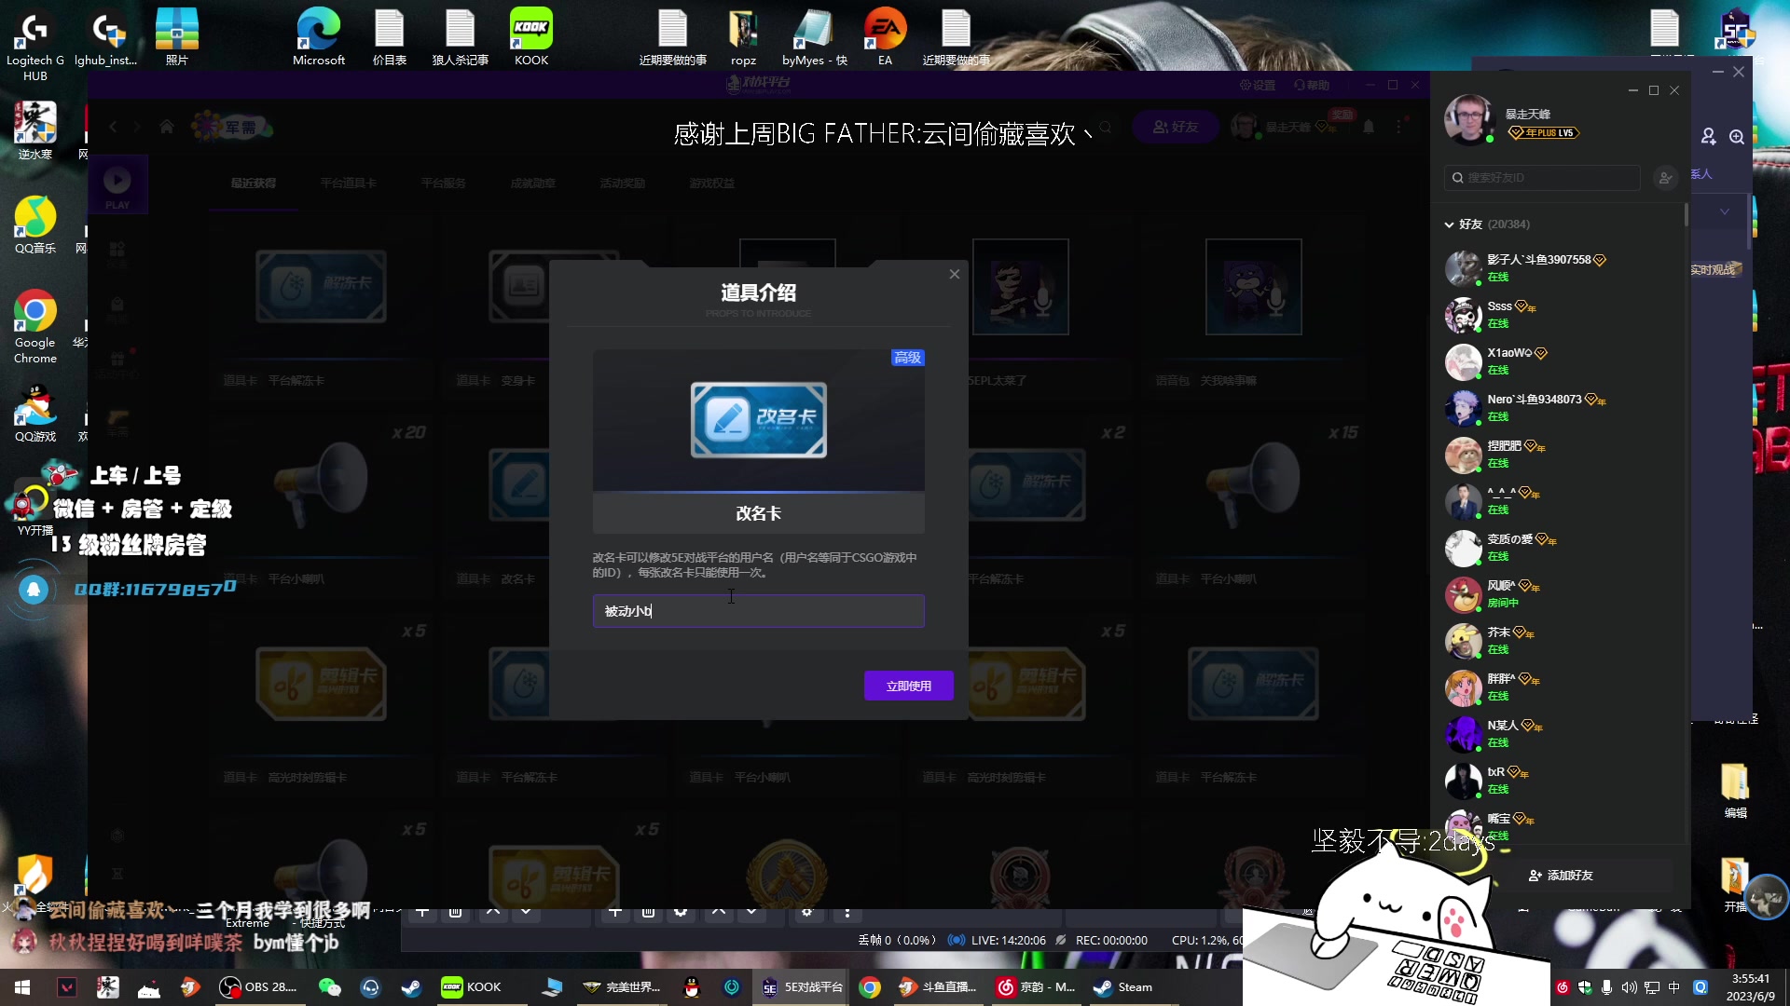Open Logitech G HUB desktop shortcut
Viewport: 1790px width, 1006px height.
pyautogui.click(x=35, y=45)
